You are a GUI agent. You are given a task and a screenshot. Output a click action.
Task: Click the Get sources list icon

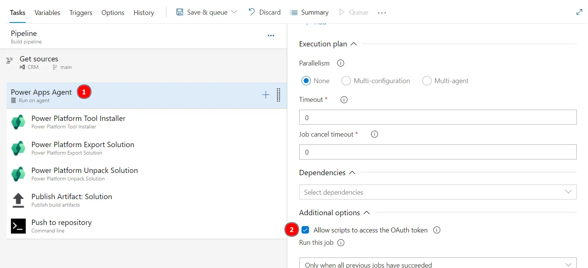tap(10, 60)
